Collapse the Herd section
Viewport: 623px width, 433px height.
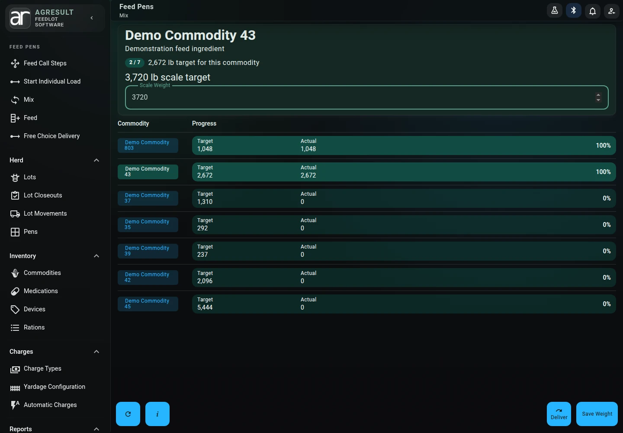96,160
